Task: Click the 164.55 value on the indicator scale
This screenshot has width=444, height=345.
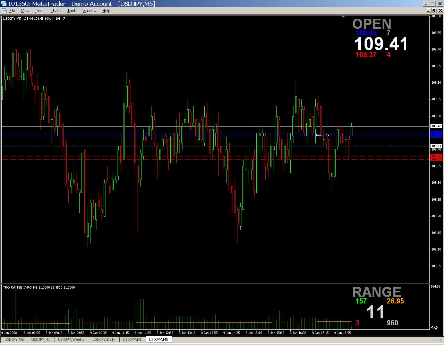Action: [436, 286]
